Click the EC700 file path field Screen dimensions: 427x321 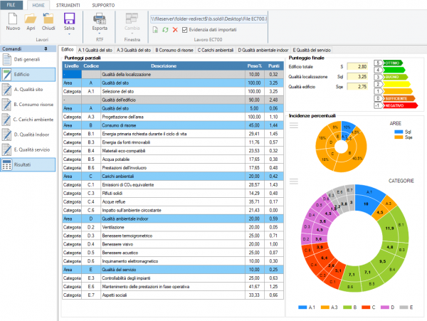209,19
